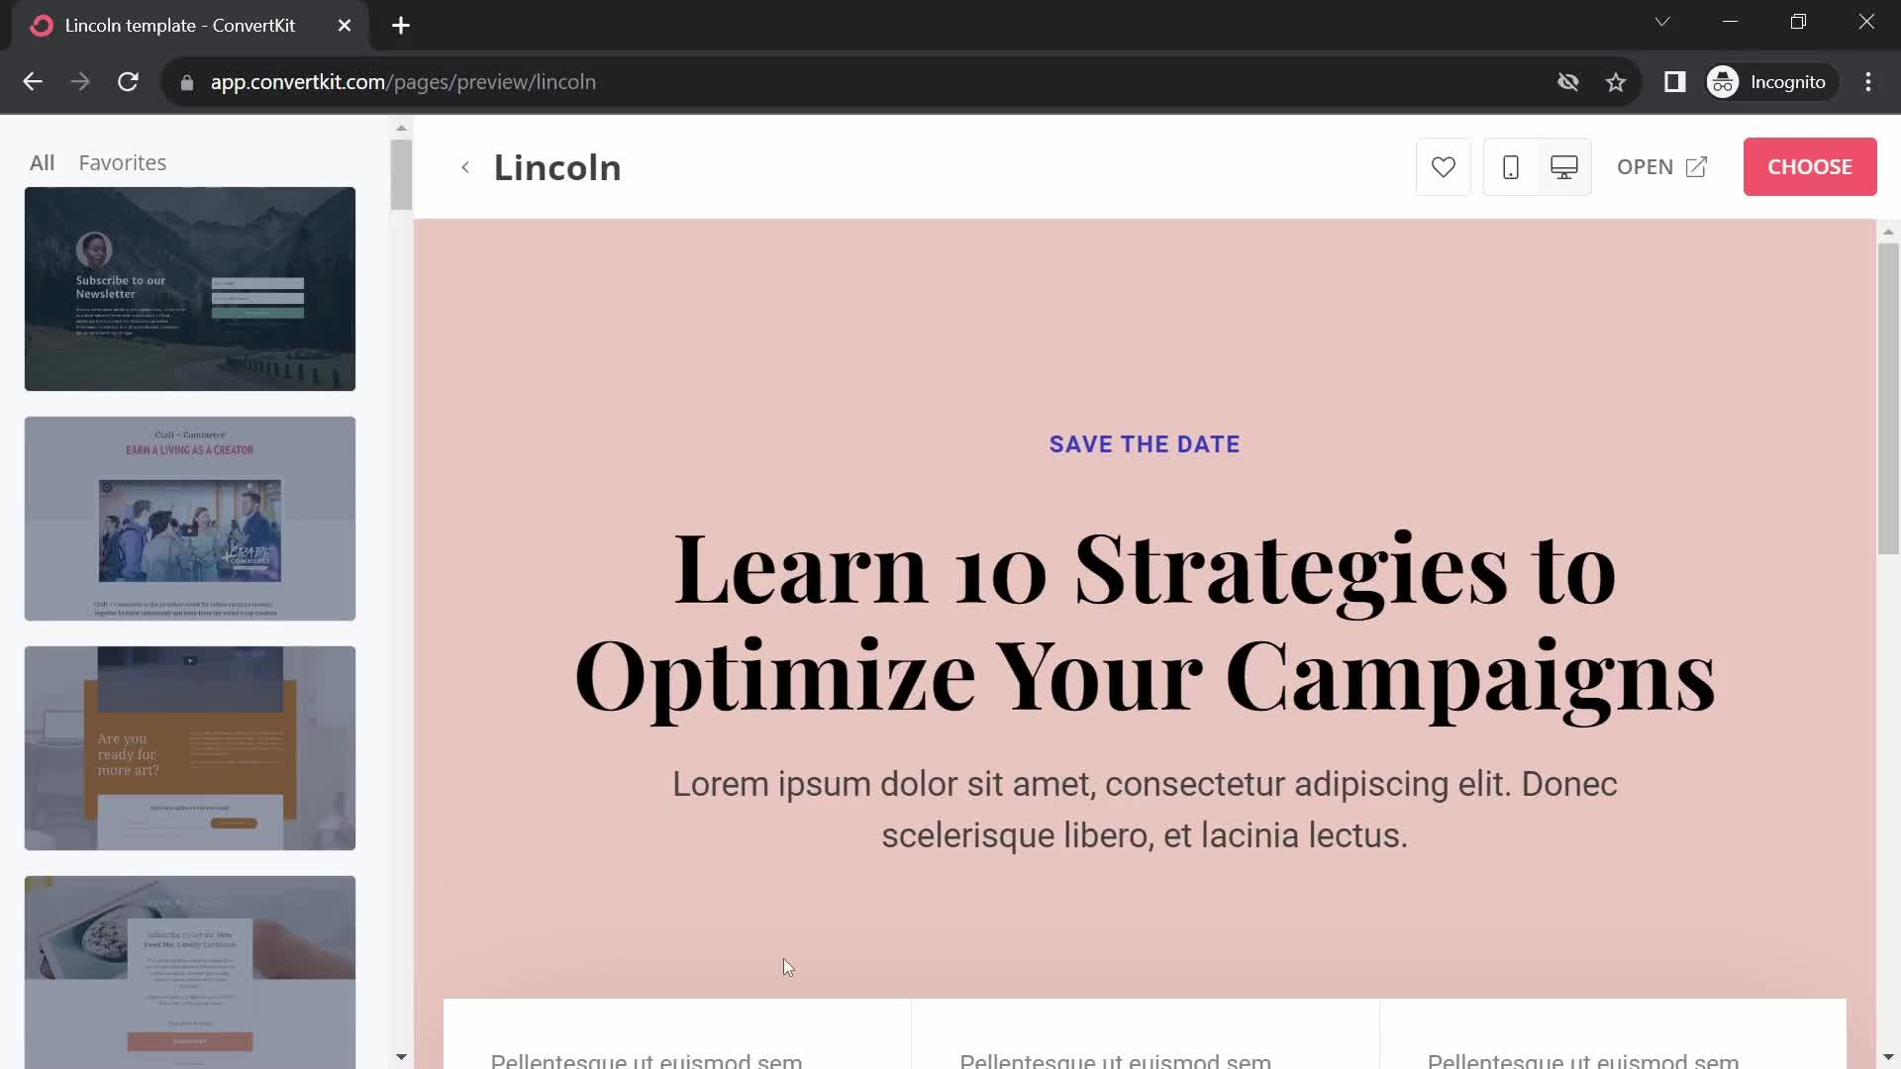Click the heart/favorite icon to save
1901x1069 pixels.
(x=1443, y=167)
